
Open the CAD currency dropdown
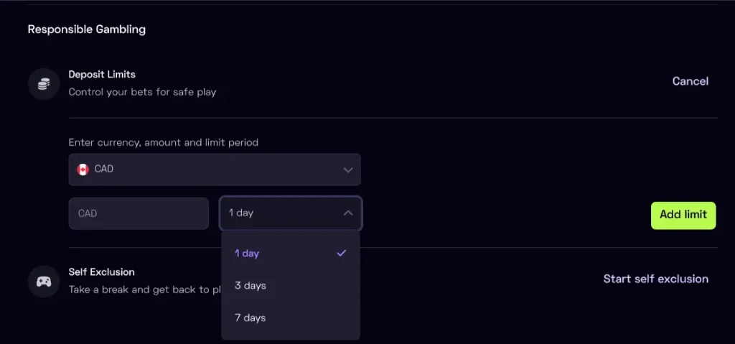(x=215, y=169)
